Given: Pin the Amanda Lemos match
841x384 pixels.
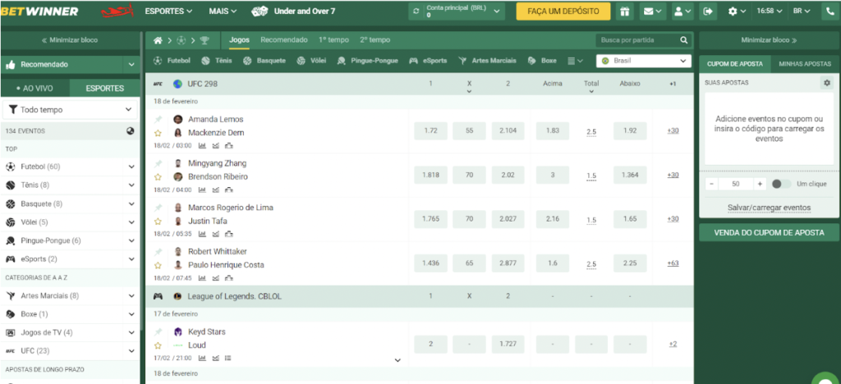Looking at the screenshot, I should point(158,120).
